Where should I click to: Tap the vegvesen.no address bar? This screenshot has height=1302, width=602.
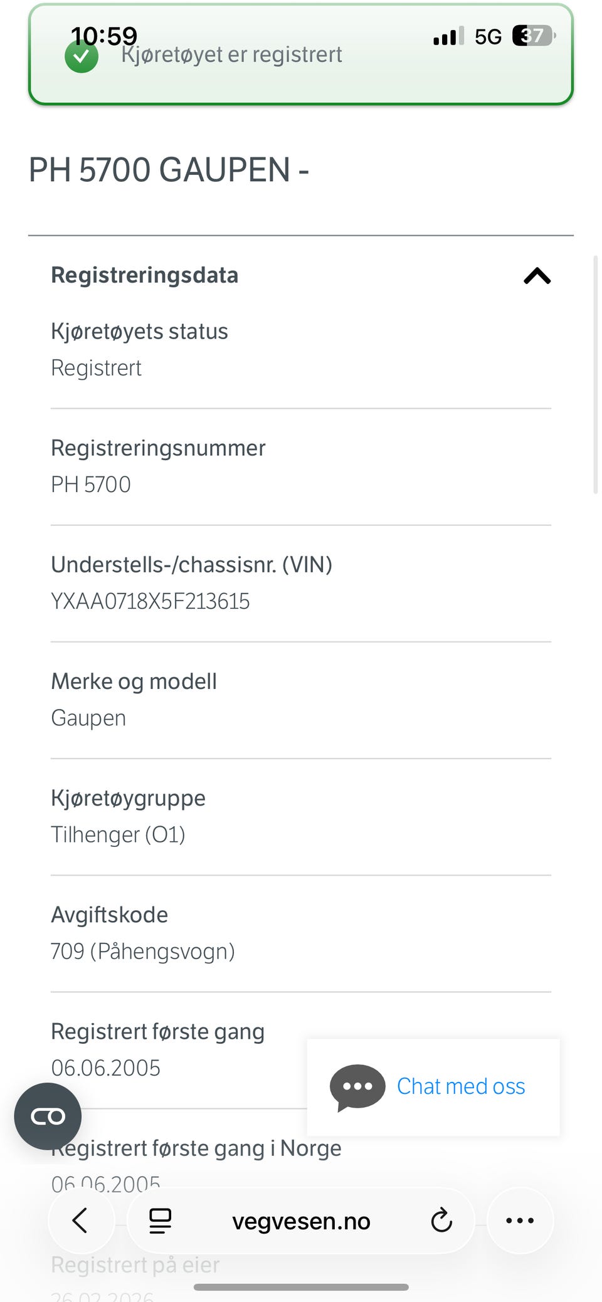pos(301,1221)
